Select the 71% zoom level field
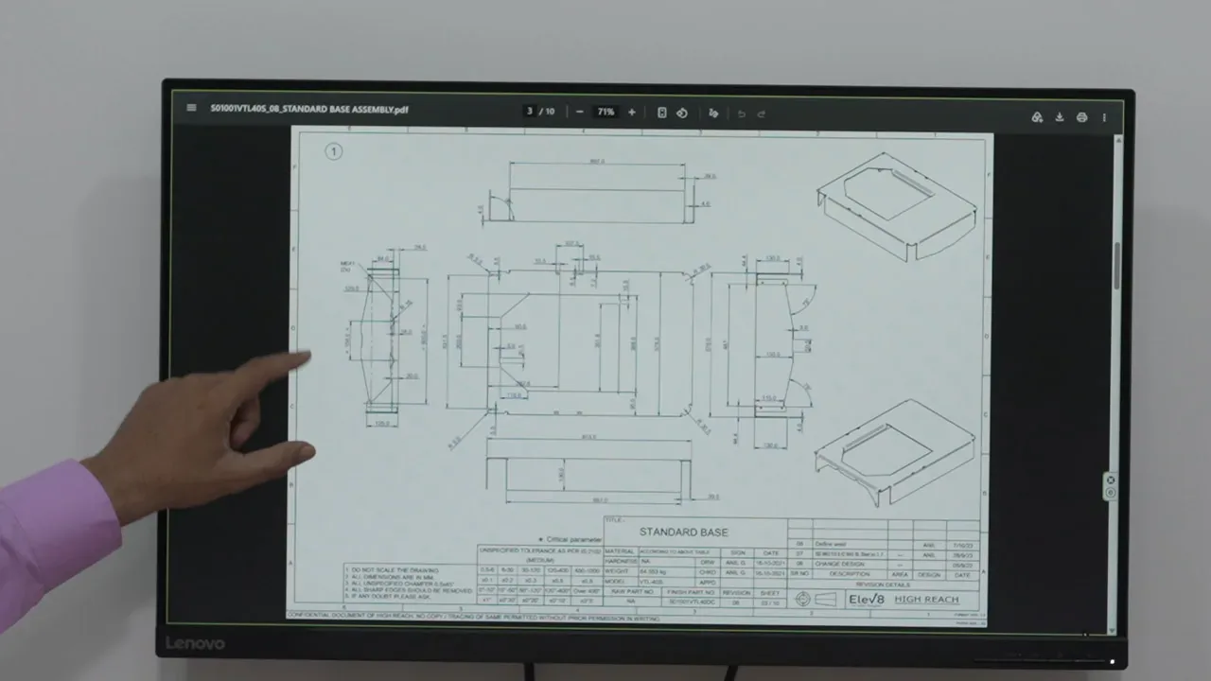Viewport: 1211px width, 681px height. pyautogui.click(x=605, y=113)
